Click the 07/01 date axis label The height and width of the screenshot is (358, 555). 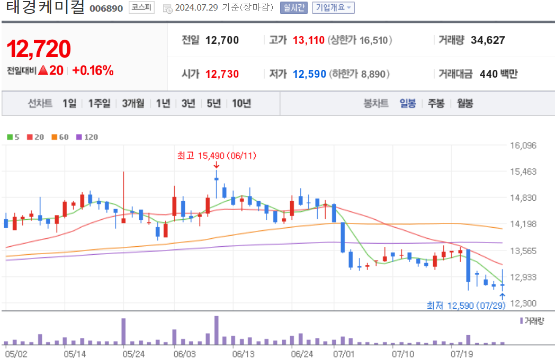pos(344,354)
